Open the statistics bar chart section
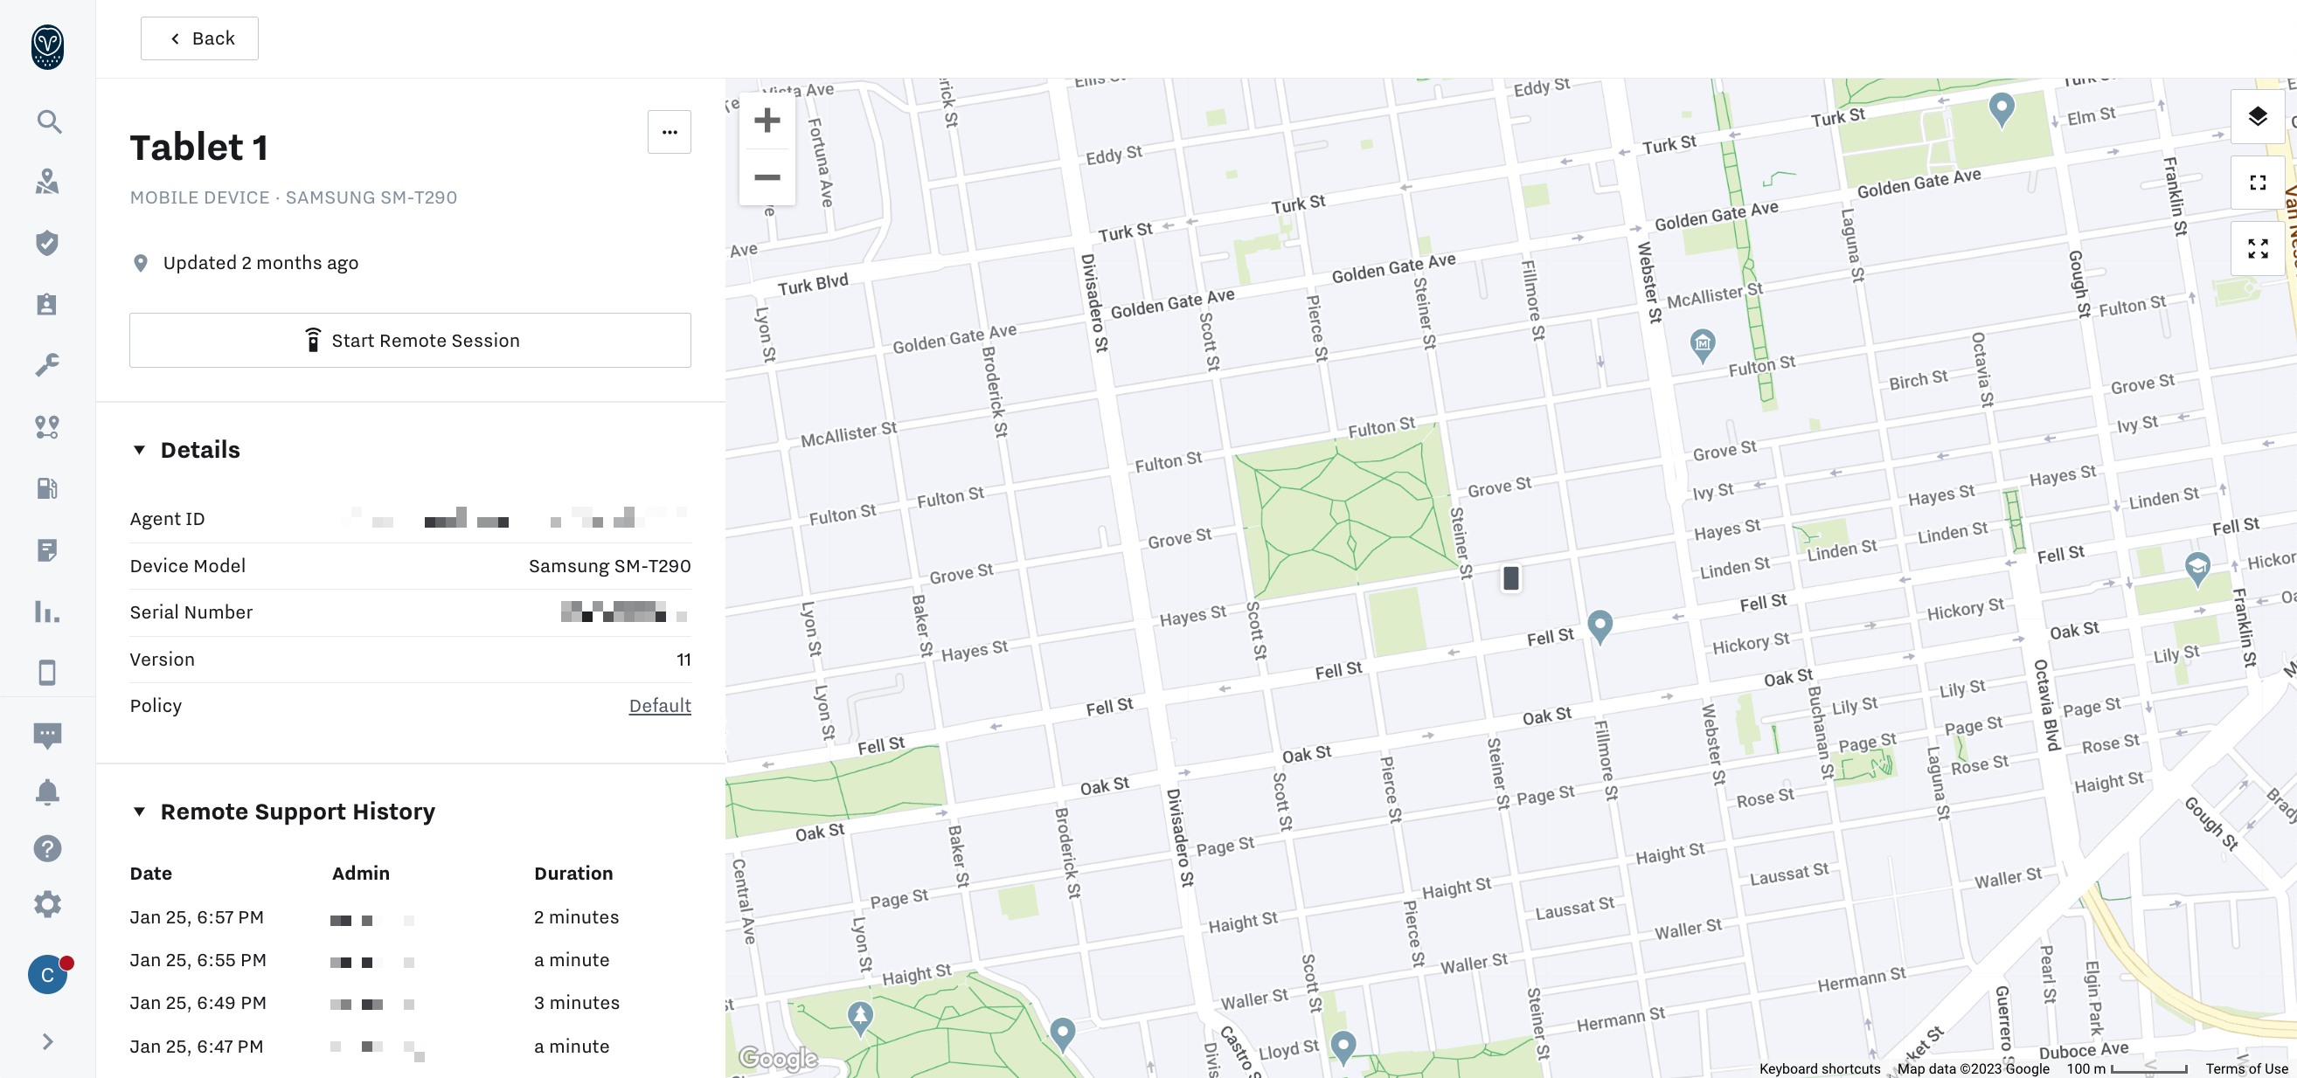Viewport: 2297px width, 1078px height. point(47,613)
